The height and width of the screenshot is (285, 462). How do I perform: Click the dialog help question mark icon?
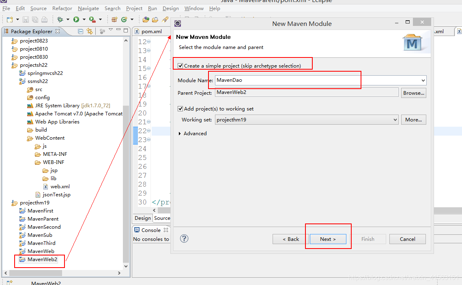pyautogui.click(x=184, y=238)
